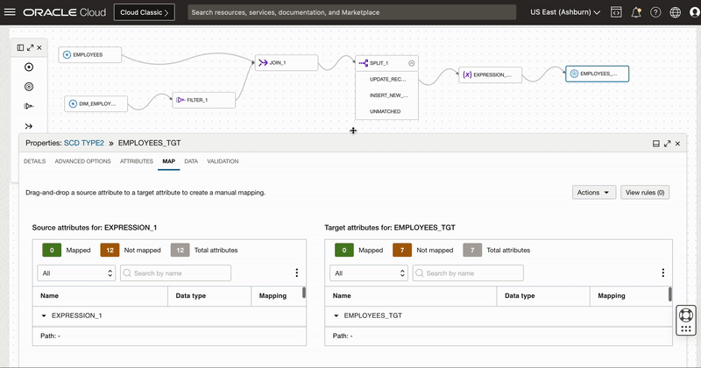Switch to the DATA tab
701x368 pixels.
coord(191,161)
